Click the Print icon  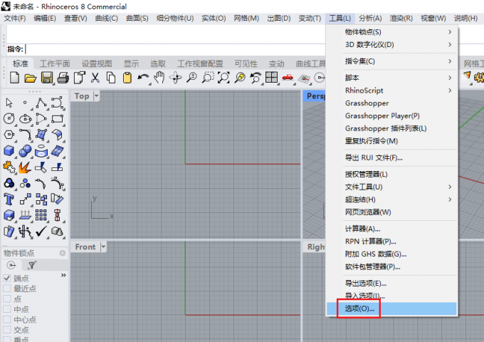63,78
